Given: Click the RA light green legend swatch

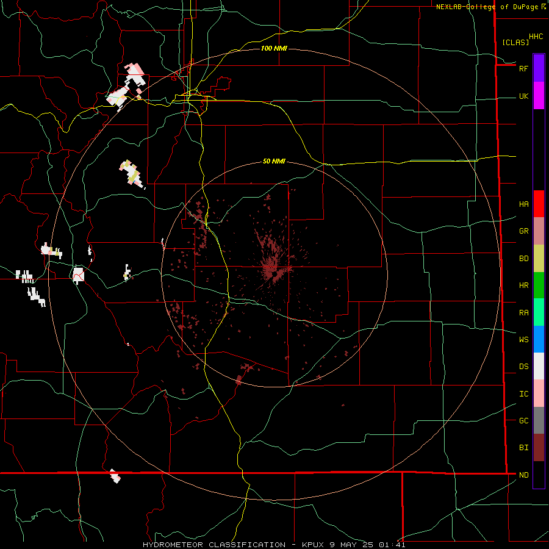Looking at the screenshot, I should coord(539,312).
